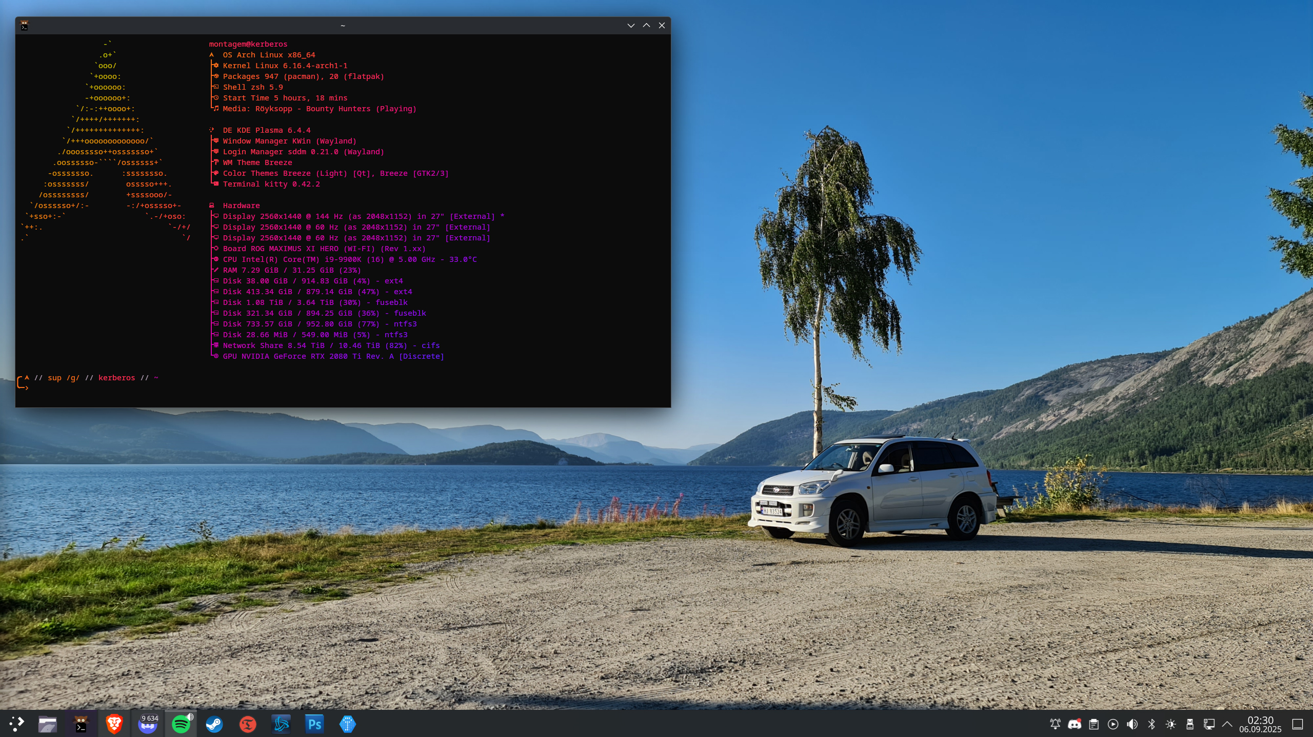Open the red T app icon
This screenshot has height=737, width=1313.
[x=248, y=724]
